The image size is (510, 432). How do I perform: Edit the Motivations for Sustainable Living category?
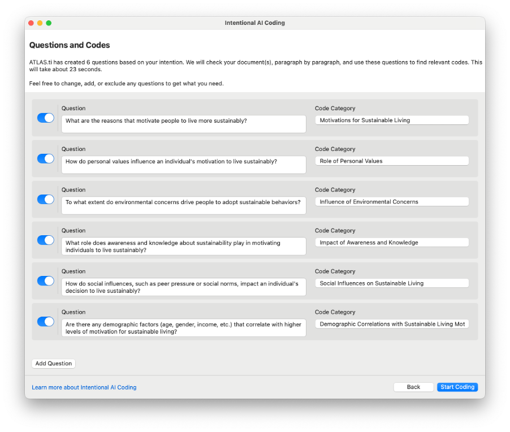point(392,120)
